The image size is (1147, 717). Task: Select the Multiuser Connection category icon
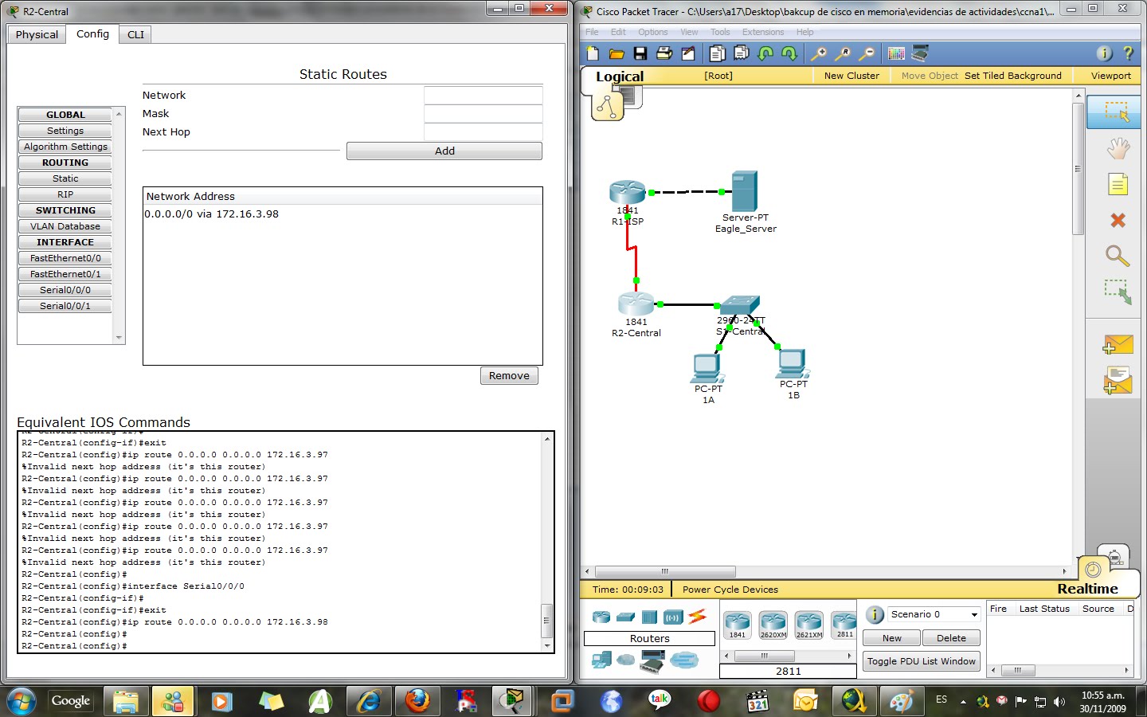(x=684, y=660)
